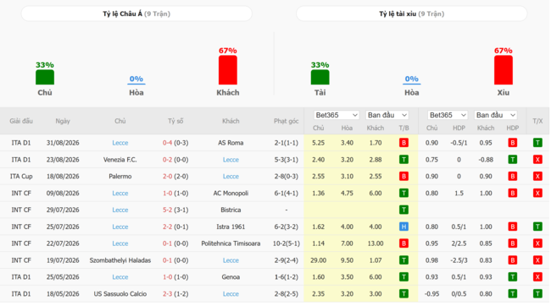Click the Szombathelyi Haladas team name

[120, 260]
